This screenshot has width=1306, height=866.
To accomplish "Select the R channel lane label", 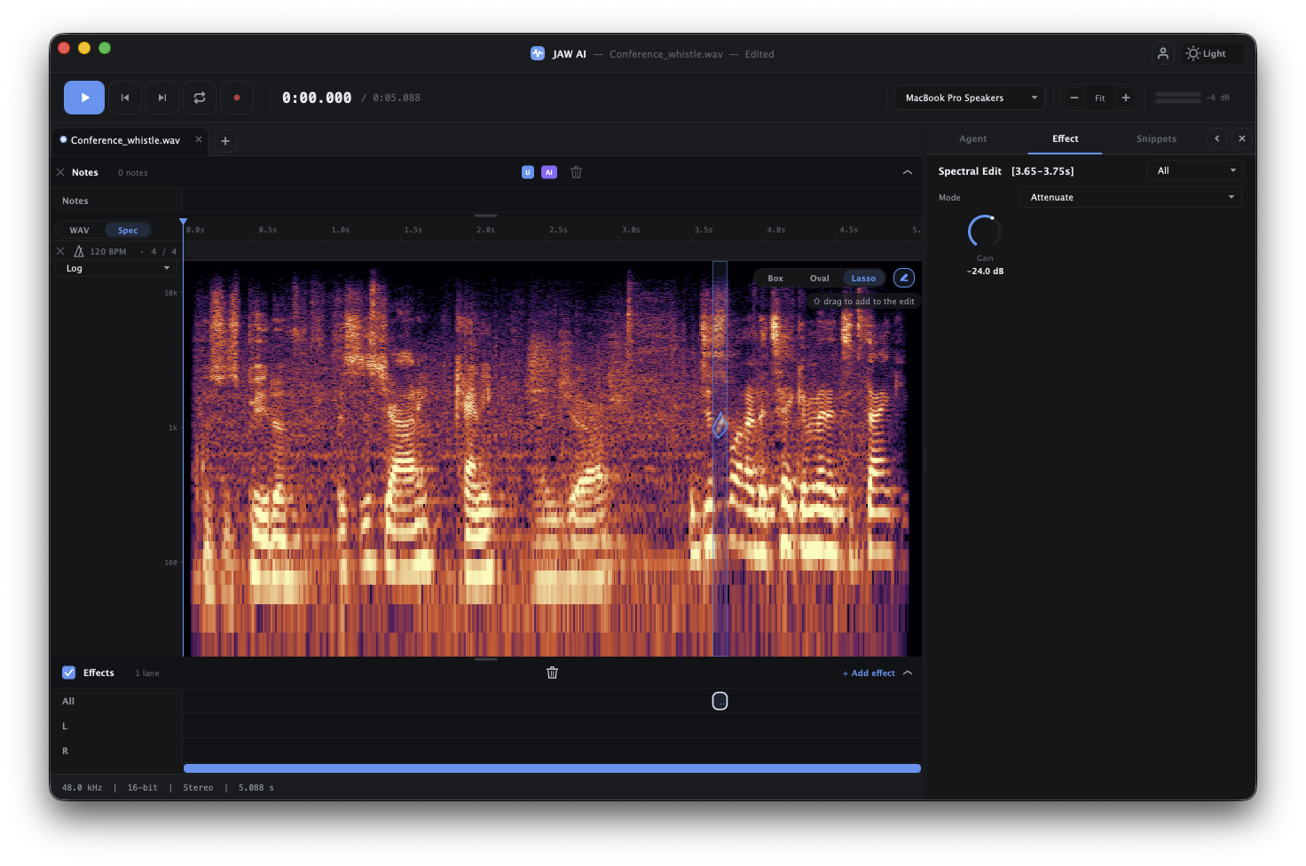I will click(x=65, y=751).
